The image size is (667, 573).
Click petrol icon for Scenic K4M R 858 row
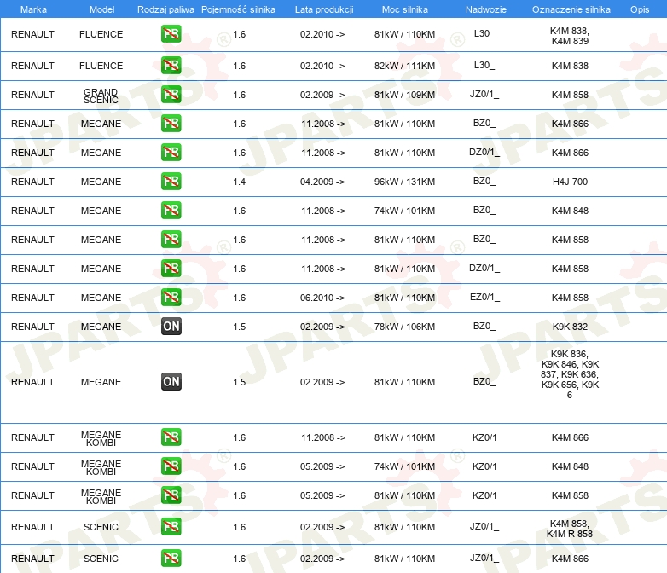(x=171, y=526)
